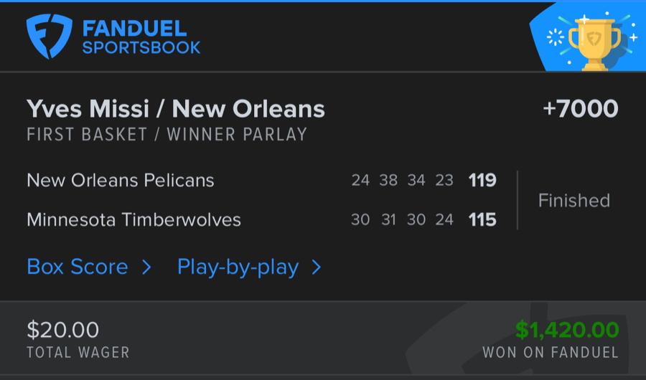This screenshot has height=380, width=646.
Task: Click the Pelicans final score 119
Action: click(482, 180)
